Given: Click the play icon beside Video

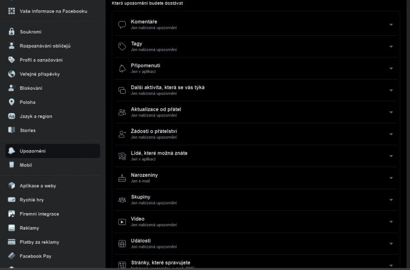Looking at the screenshot, I should pos(122,222).
